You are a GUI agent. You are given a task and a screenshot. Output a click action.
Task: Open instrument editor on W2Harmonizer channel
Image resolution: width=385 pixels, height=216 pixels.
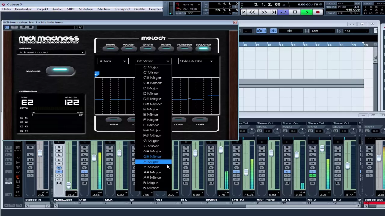pyautogui.click(x=59, y=183)
